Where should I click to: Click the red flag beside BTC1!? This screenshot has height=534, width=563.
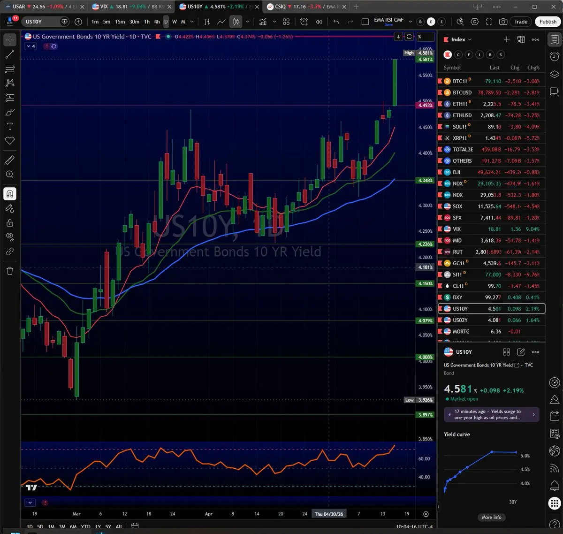click(x=440, y=81)
